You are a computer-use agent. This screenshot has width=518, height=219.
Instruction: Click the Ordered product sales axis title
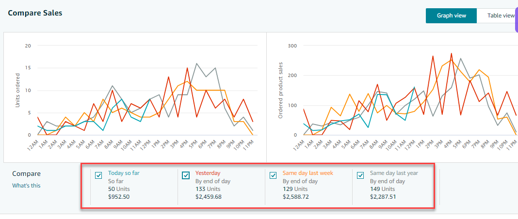coord(280,91)
